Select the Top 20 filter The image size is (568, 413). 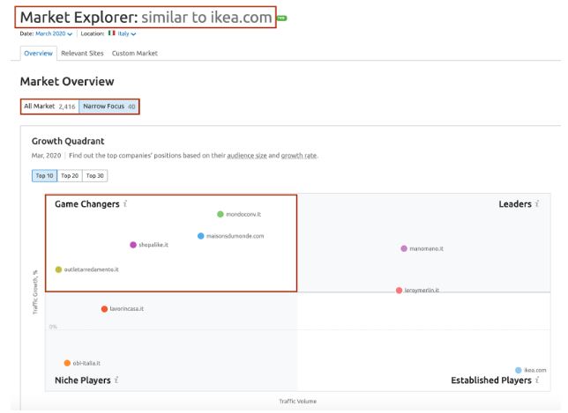pyautogui.click(x=70, y=176)
